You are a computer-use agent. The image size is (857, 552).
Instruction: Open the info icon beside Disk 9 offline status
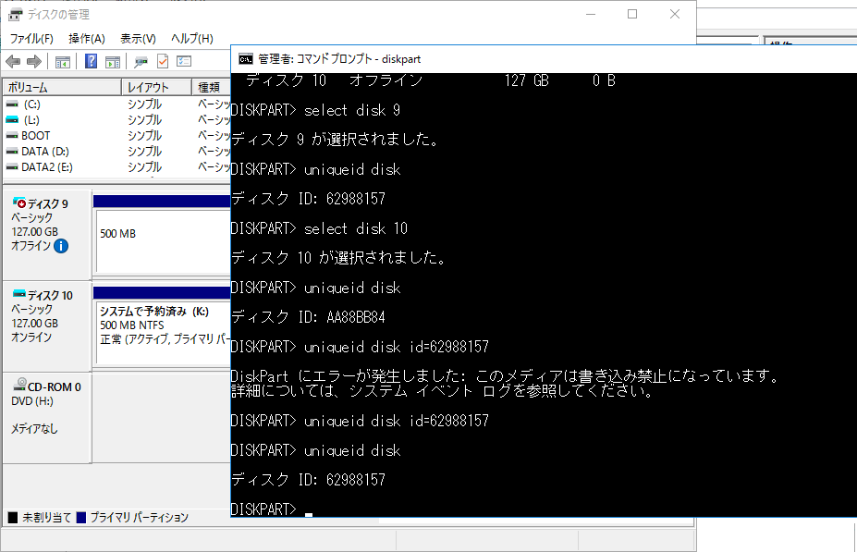(x=60, y=246)
